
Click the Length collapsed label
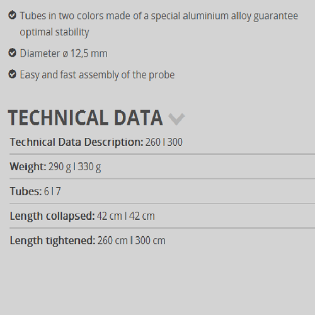point(52,216)
